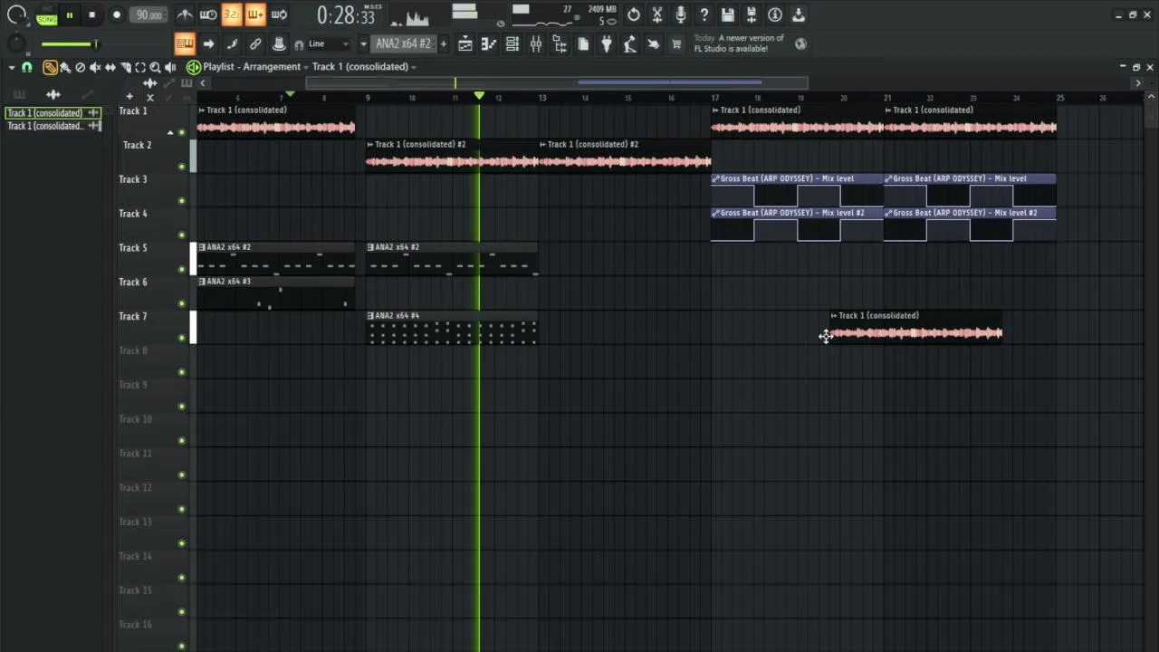Image resolution: width=1159 pixels, height=652 pixels.
Task: Click the microphone one-click recording icon
Action: click(681, 14)
